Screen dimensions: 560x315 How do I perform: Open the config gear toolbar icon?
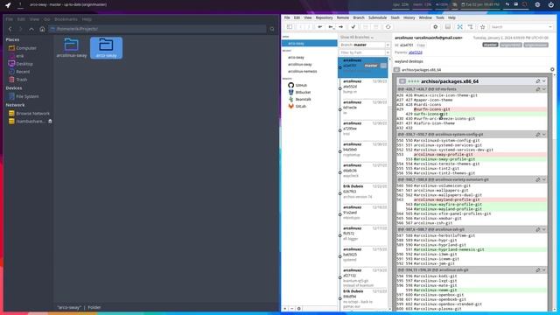[x=436, y=27]
